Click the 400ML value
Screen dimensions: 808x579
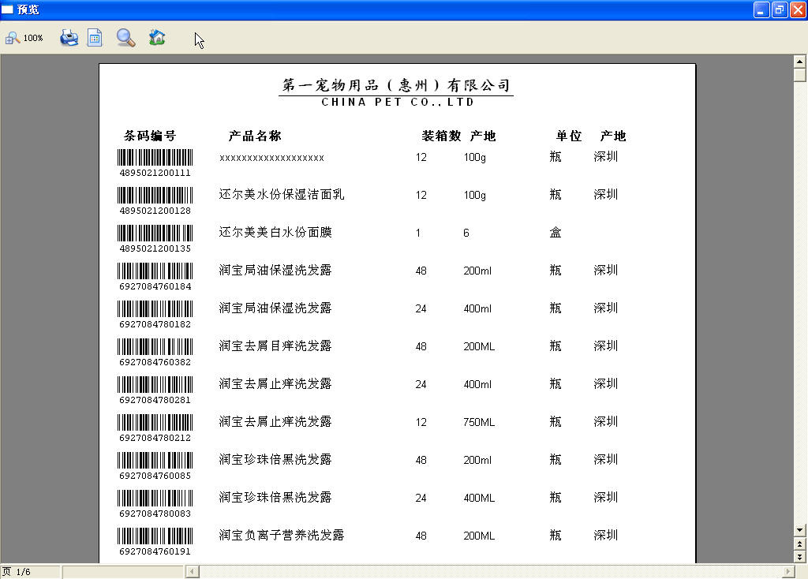(x=479, y=498)
